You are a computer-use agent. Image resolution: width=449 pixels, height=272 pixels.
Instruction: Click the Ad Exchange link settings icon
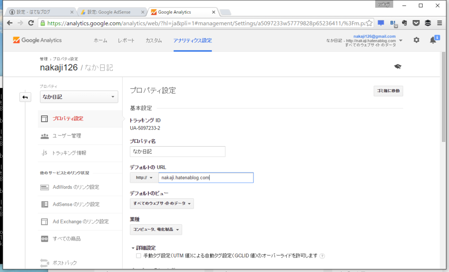pos(44,222)
